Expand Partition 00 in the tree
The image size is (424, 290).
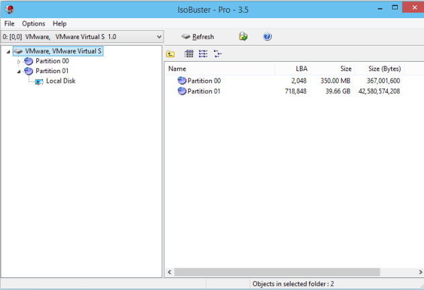coord(19,61)
